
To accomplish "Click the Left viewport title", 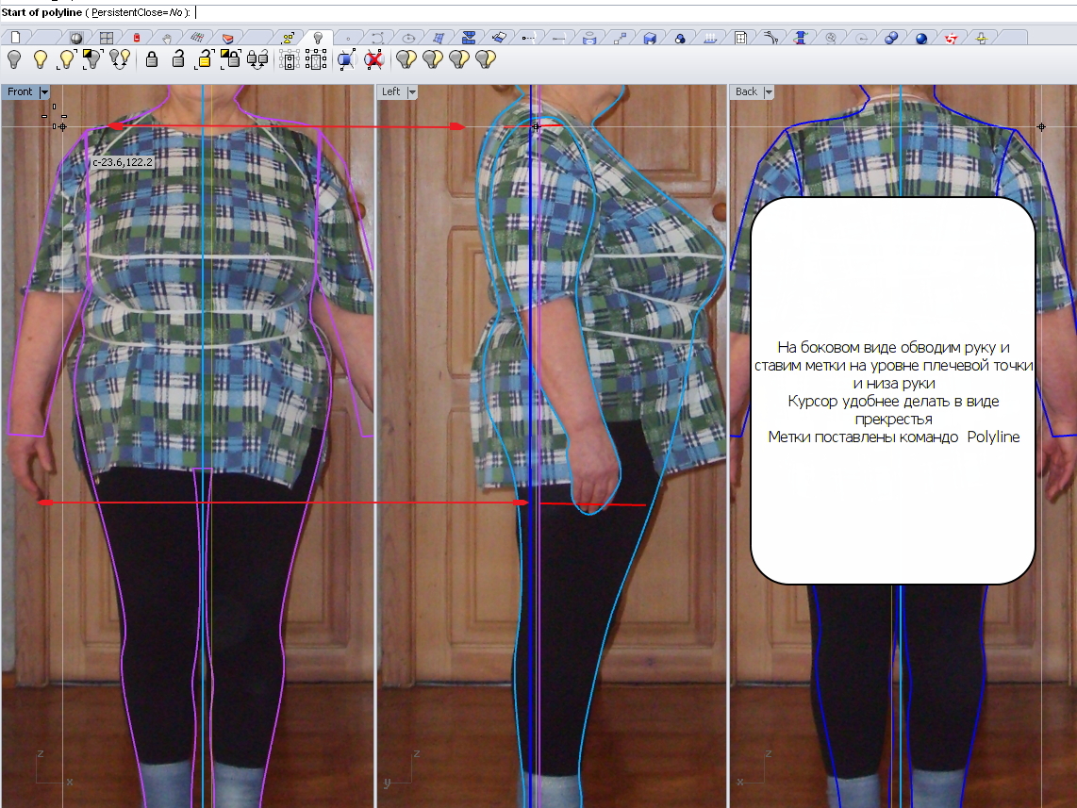I will [x=390, y=92].
